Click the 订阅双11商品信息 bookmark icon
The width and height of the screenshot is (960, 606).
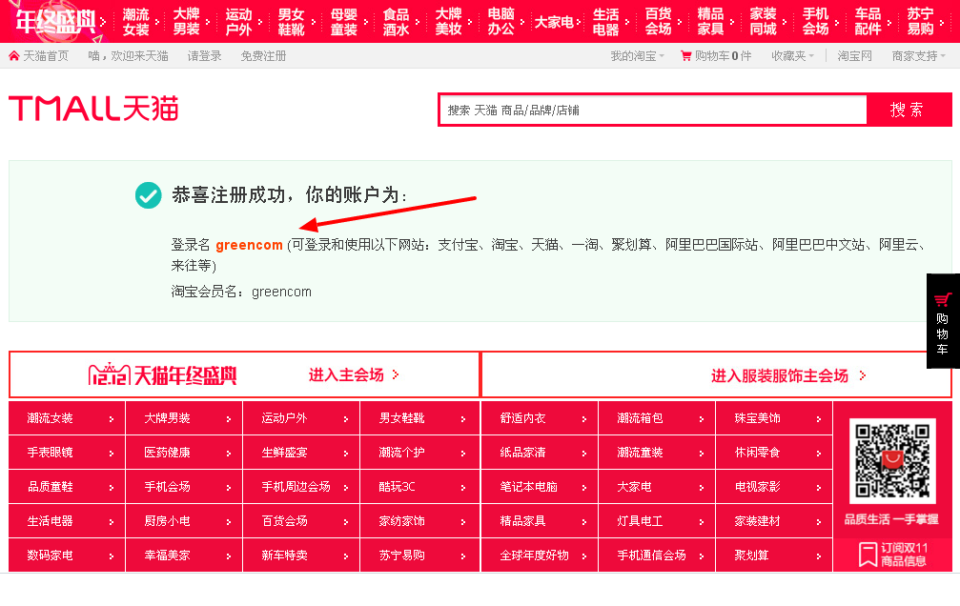click(868, 555)
